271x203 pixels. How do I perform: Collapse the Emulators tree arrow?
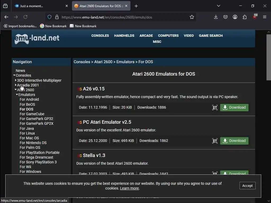coord(17,94)
